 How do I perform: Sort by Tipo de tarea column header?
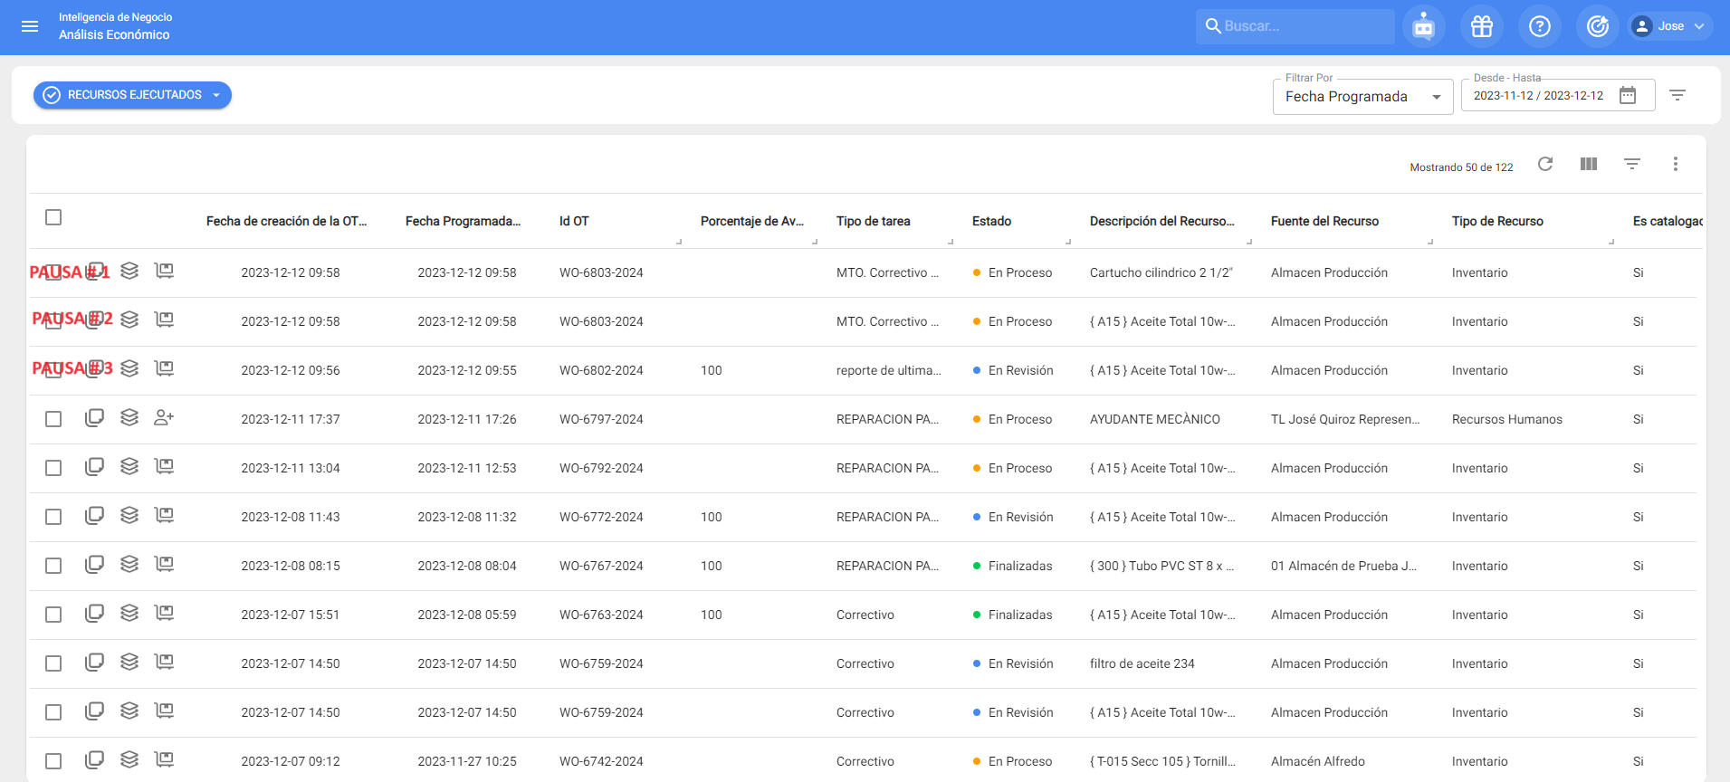(x=873, y=221)
